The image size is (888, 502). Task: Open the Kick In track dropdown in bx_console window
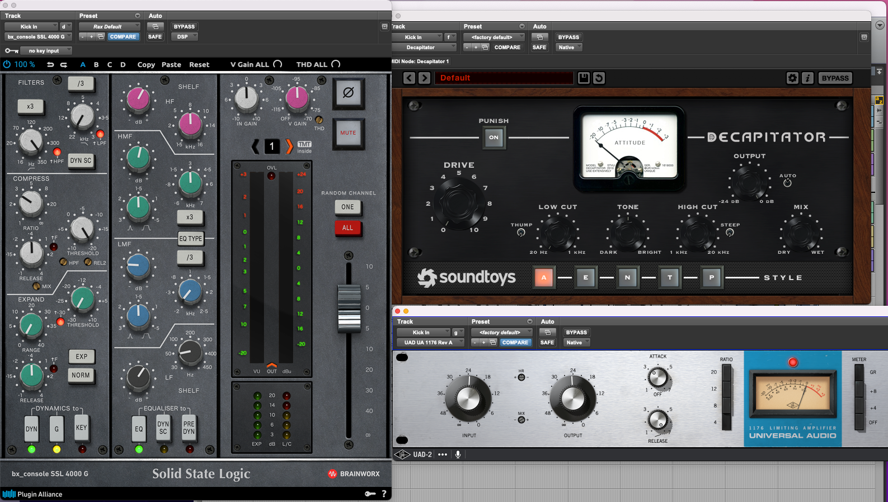tap(31, 26)
